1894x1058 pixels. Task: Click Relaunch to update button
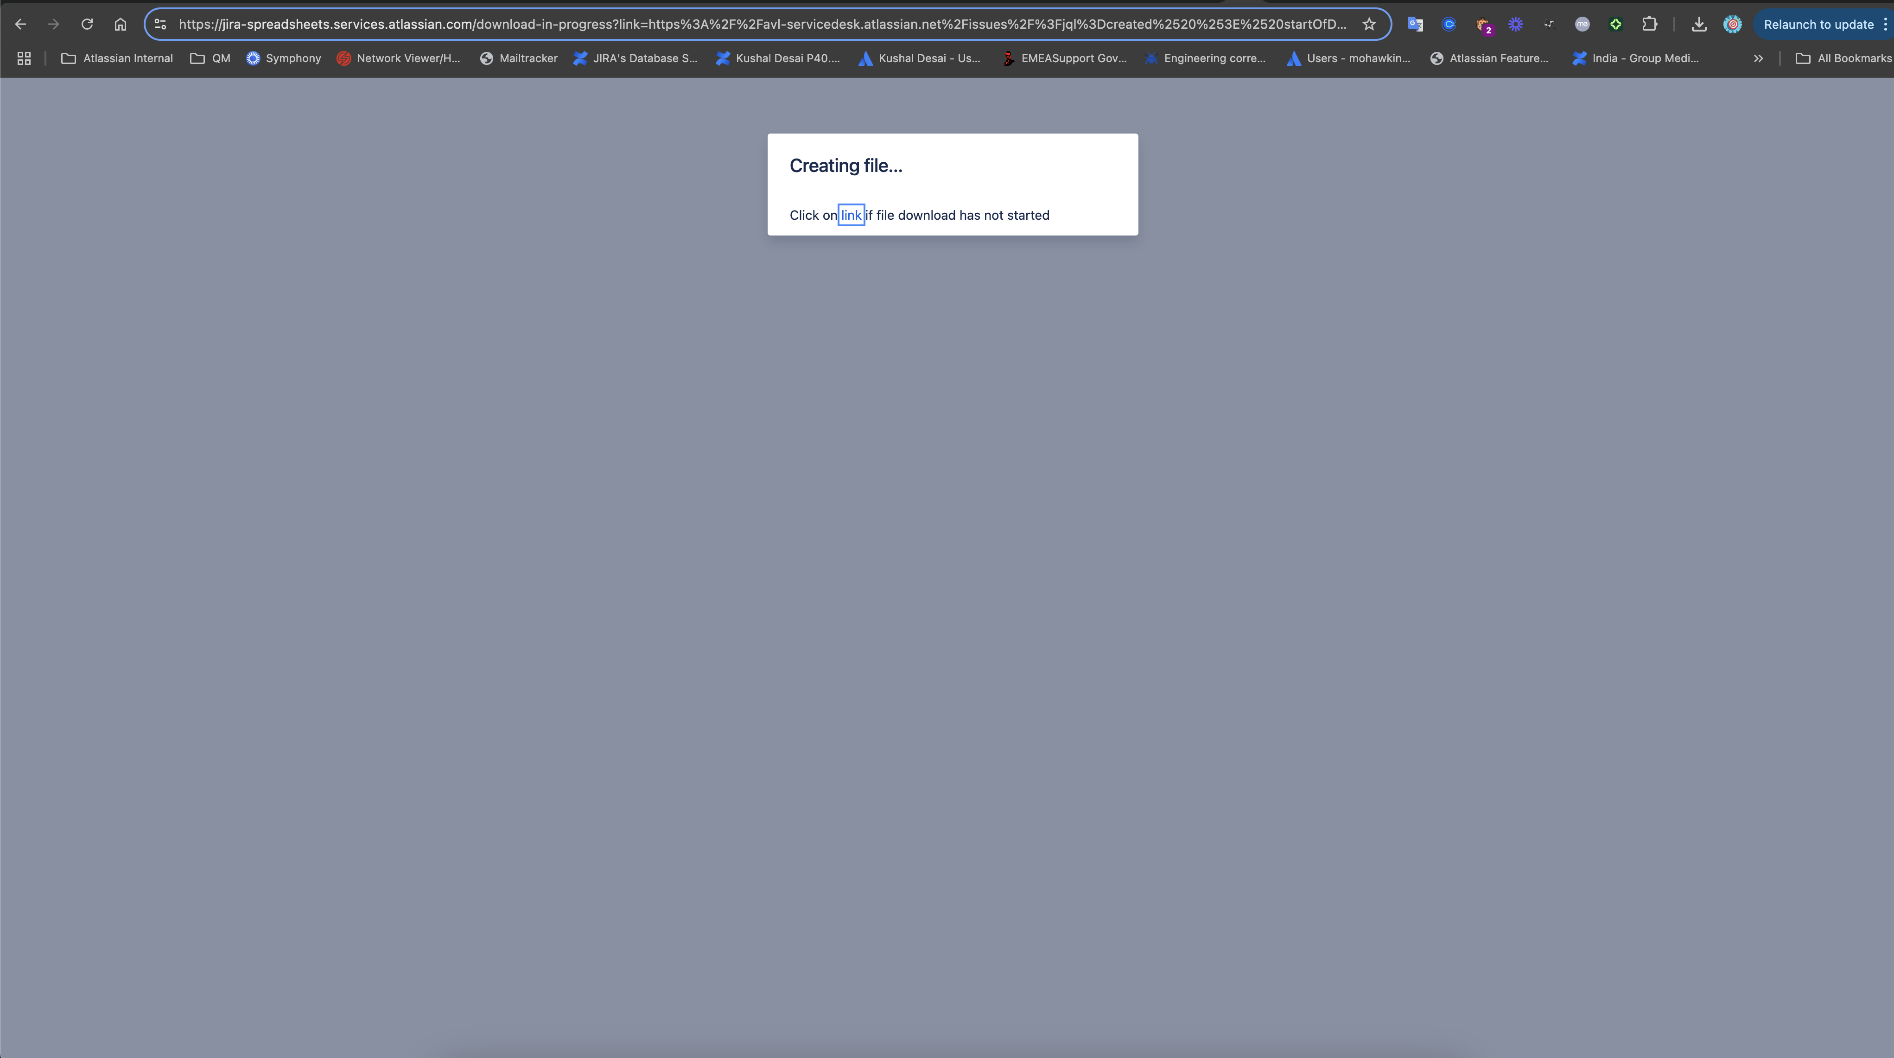tap(1818, 24)
